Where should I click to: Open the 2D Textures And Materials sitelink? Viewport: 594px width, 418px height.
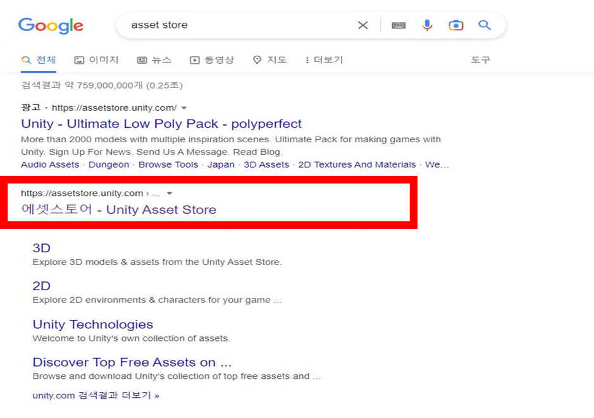357,164
